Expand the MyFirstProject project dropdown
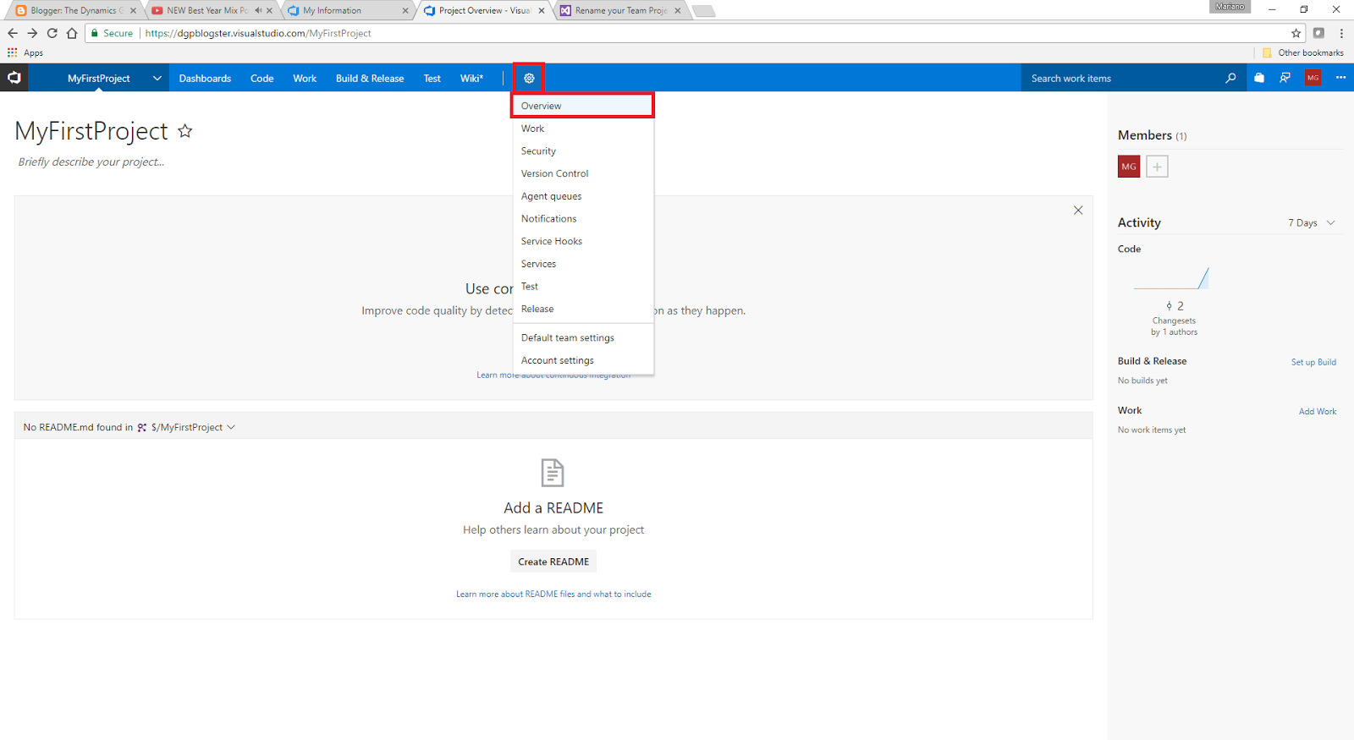1354x740 pixels. [x=157, y=78]
